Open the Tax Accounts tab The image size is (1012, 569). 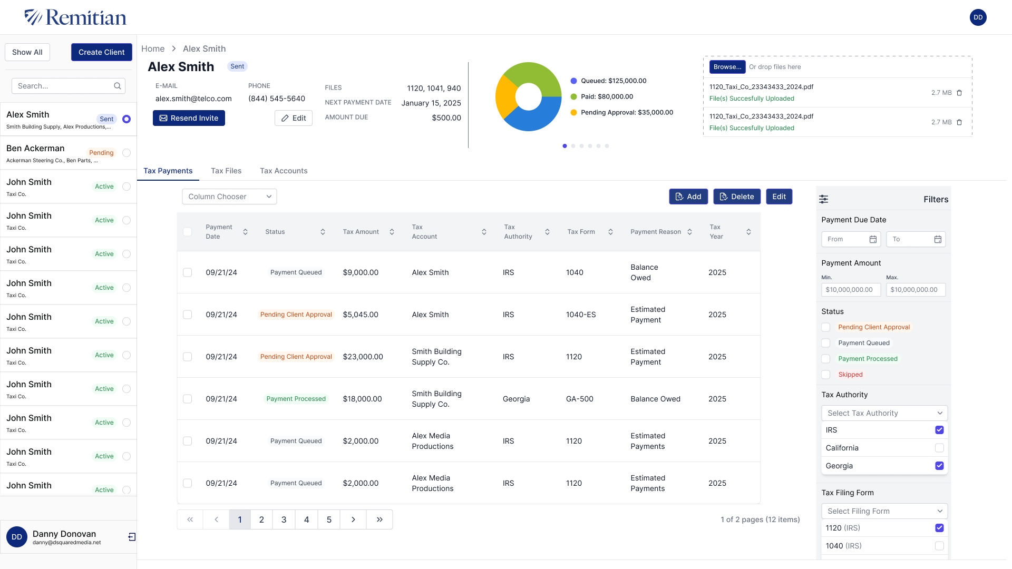click(x=284, y=171)
